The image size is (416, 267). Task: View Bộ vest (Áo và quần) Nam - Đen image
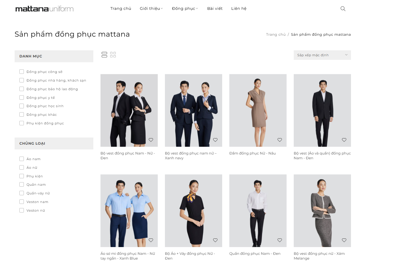(x=322, y=110)
